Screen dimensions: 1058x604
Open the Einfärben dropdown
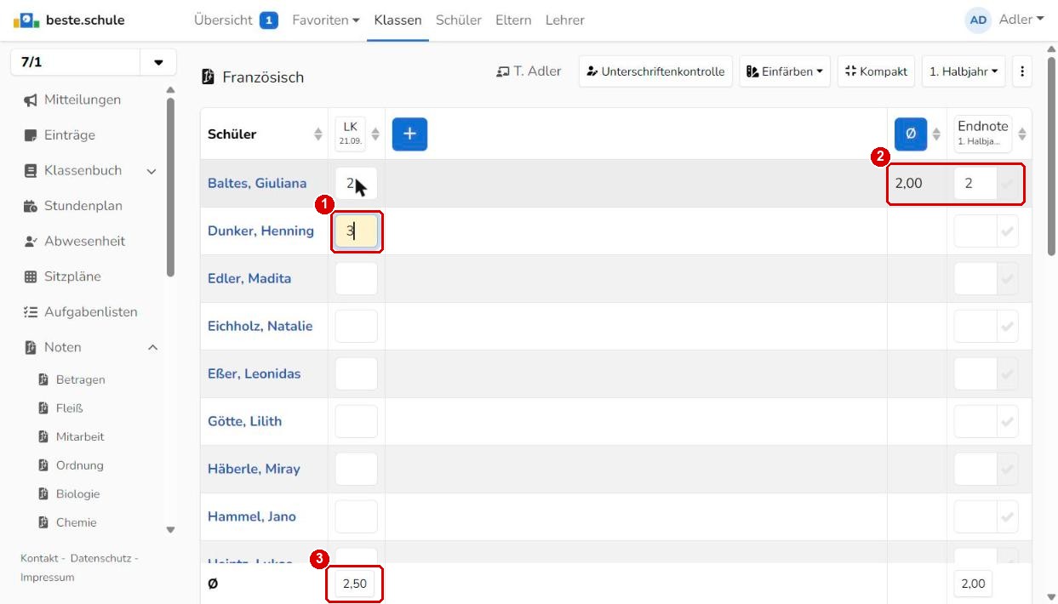click(785, 71)
